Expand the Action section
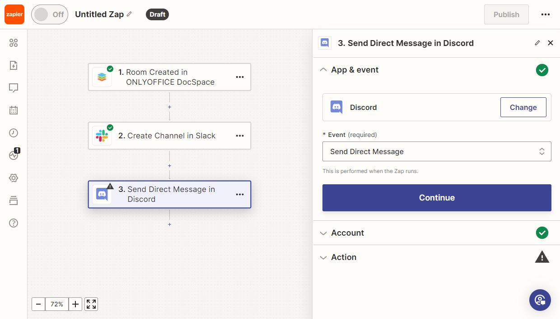Viewport: 560px width, 319px height. click(x=343, y=257)
